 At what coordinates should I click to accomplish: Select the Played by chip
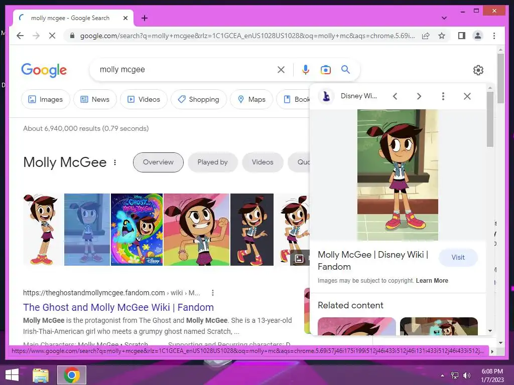(212, 162)
